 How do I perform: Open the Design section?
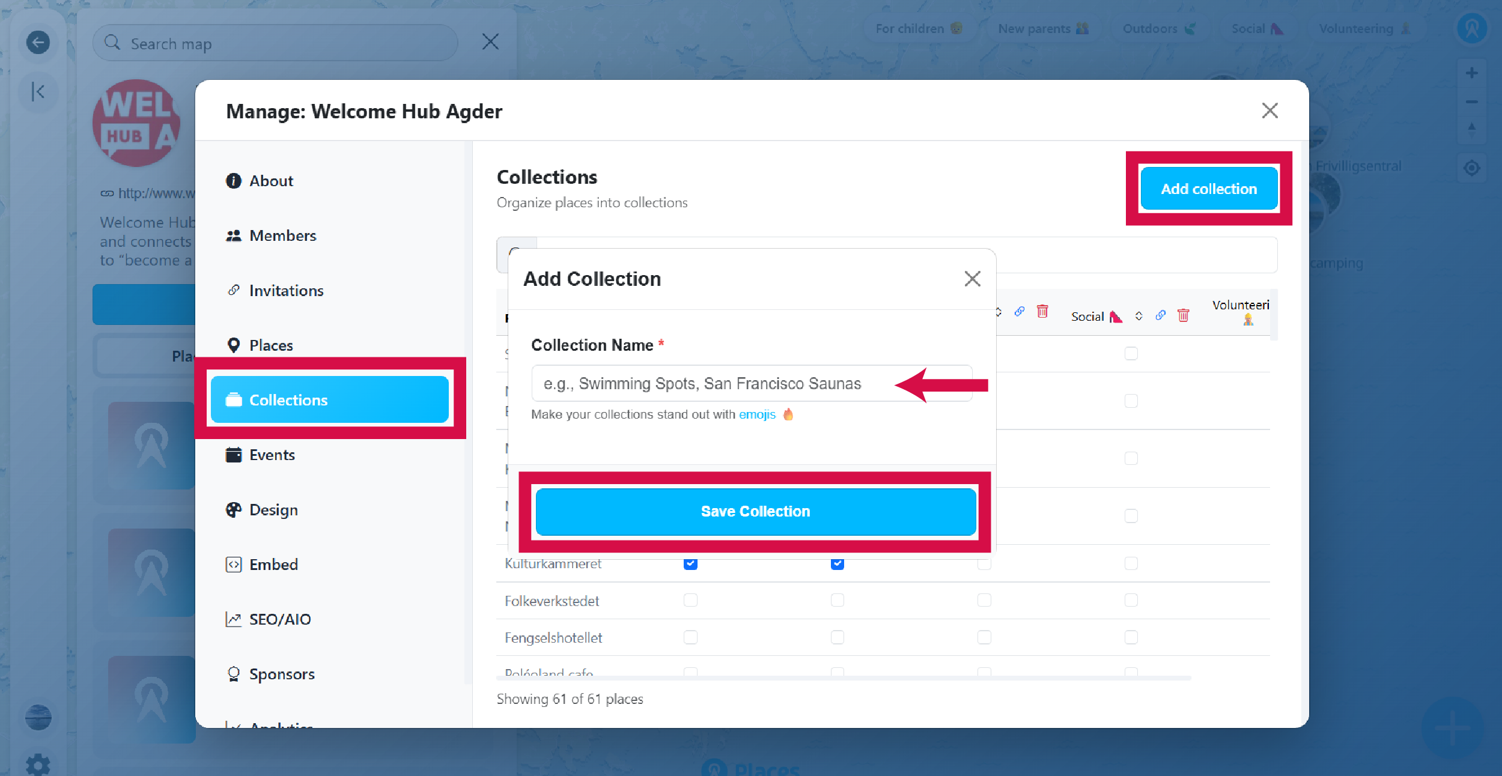coord(330,509)
